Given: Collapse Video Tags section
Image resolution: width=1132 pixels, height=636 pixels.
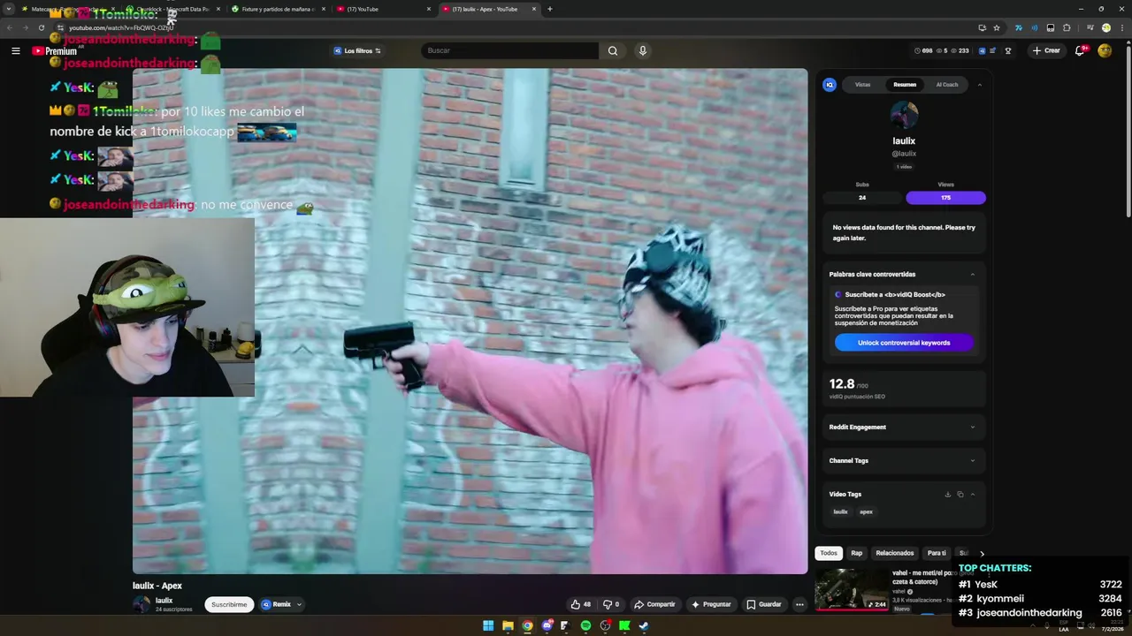Looking at the screenshot, I should click(x=973, y=494).
